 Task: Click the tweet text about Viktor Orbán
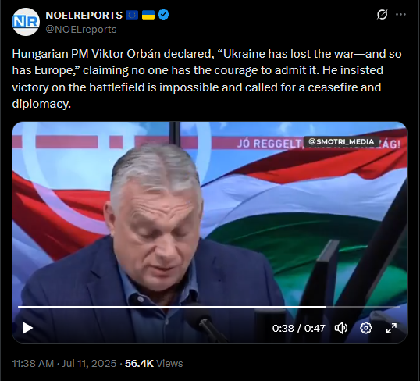[207, 79]
